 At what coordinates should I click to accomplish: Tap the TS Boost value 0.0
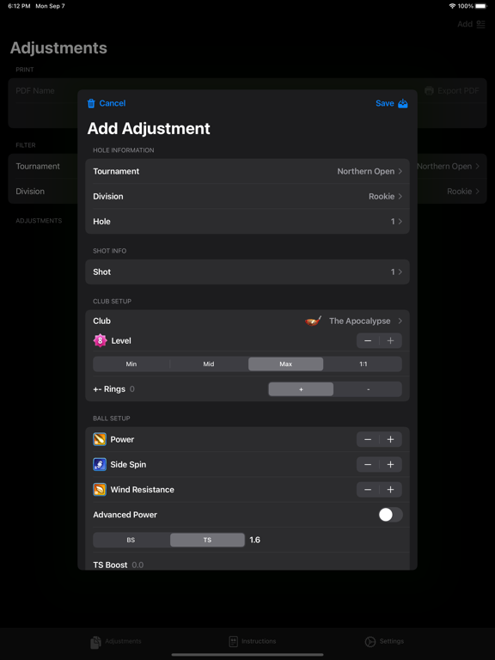137,565
